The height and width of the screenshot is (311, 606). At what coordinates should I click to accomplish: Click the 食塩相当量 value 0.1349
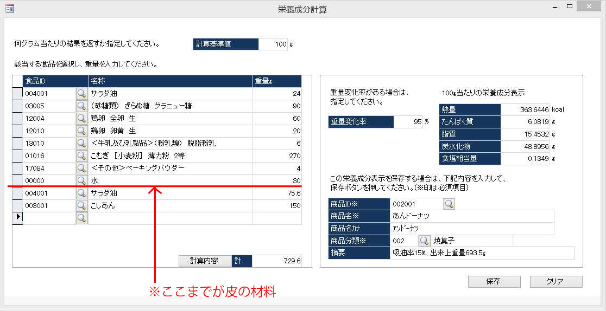(525, 159)
